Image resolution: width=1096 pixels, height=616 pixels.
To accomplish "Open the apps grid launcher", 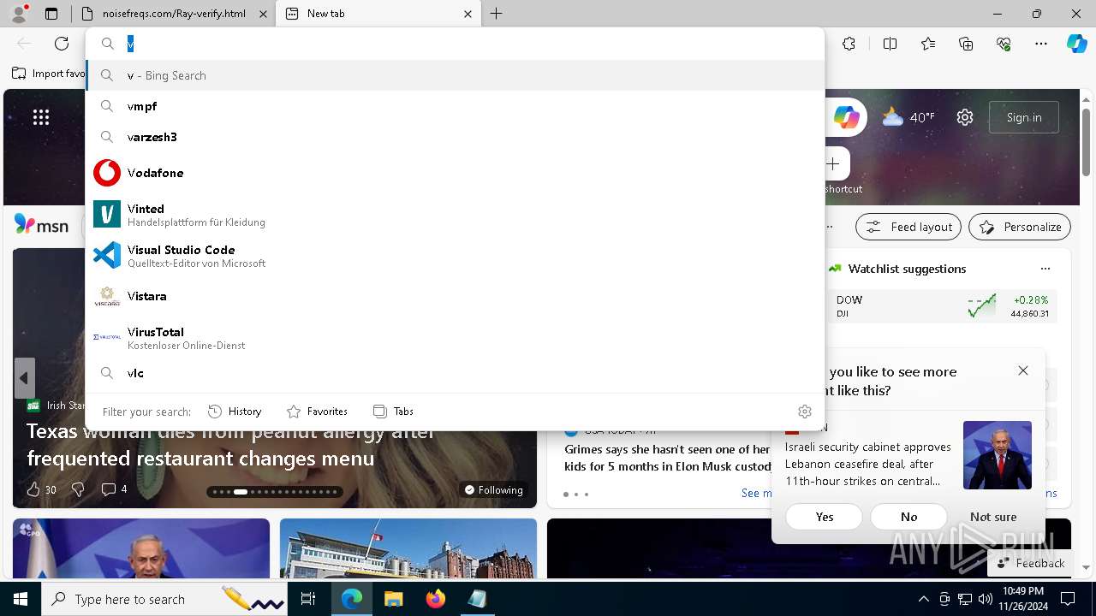I will tap(41, 117).
